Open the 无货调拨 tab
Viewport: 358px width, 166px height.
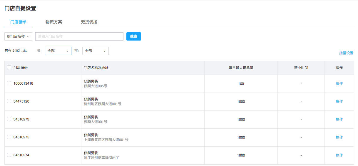pos(89,22)
